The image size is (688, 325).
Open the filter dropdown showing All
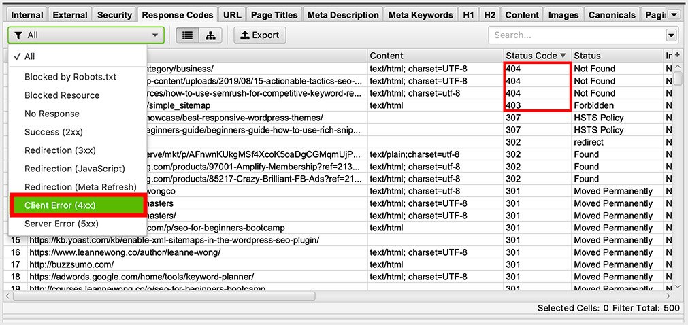click(x=86, y=35)
